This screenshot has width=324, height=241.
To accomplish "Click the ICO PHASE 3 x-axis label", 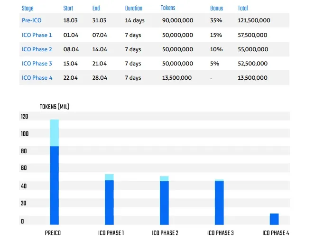I will point(221,233).
